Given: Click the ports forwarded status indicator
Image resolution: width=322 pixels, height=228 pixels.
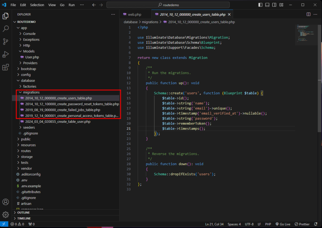Looking at the screenshot, I should [32, 224].
